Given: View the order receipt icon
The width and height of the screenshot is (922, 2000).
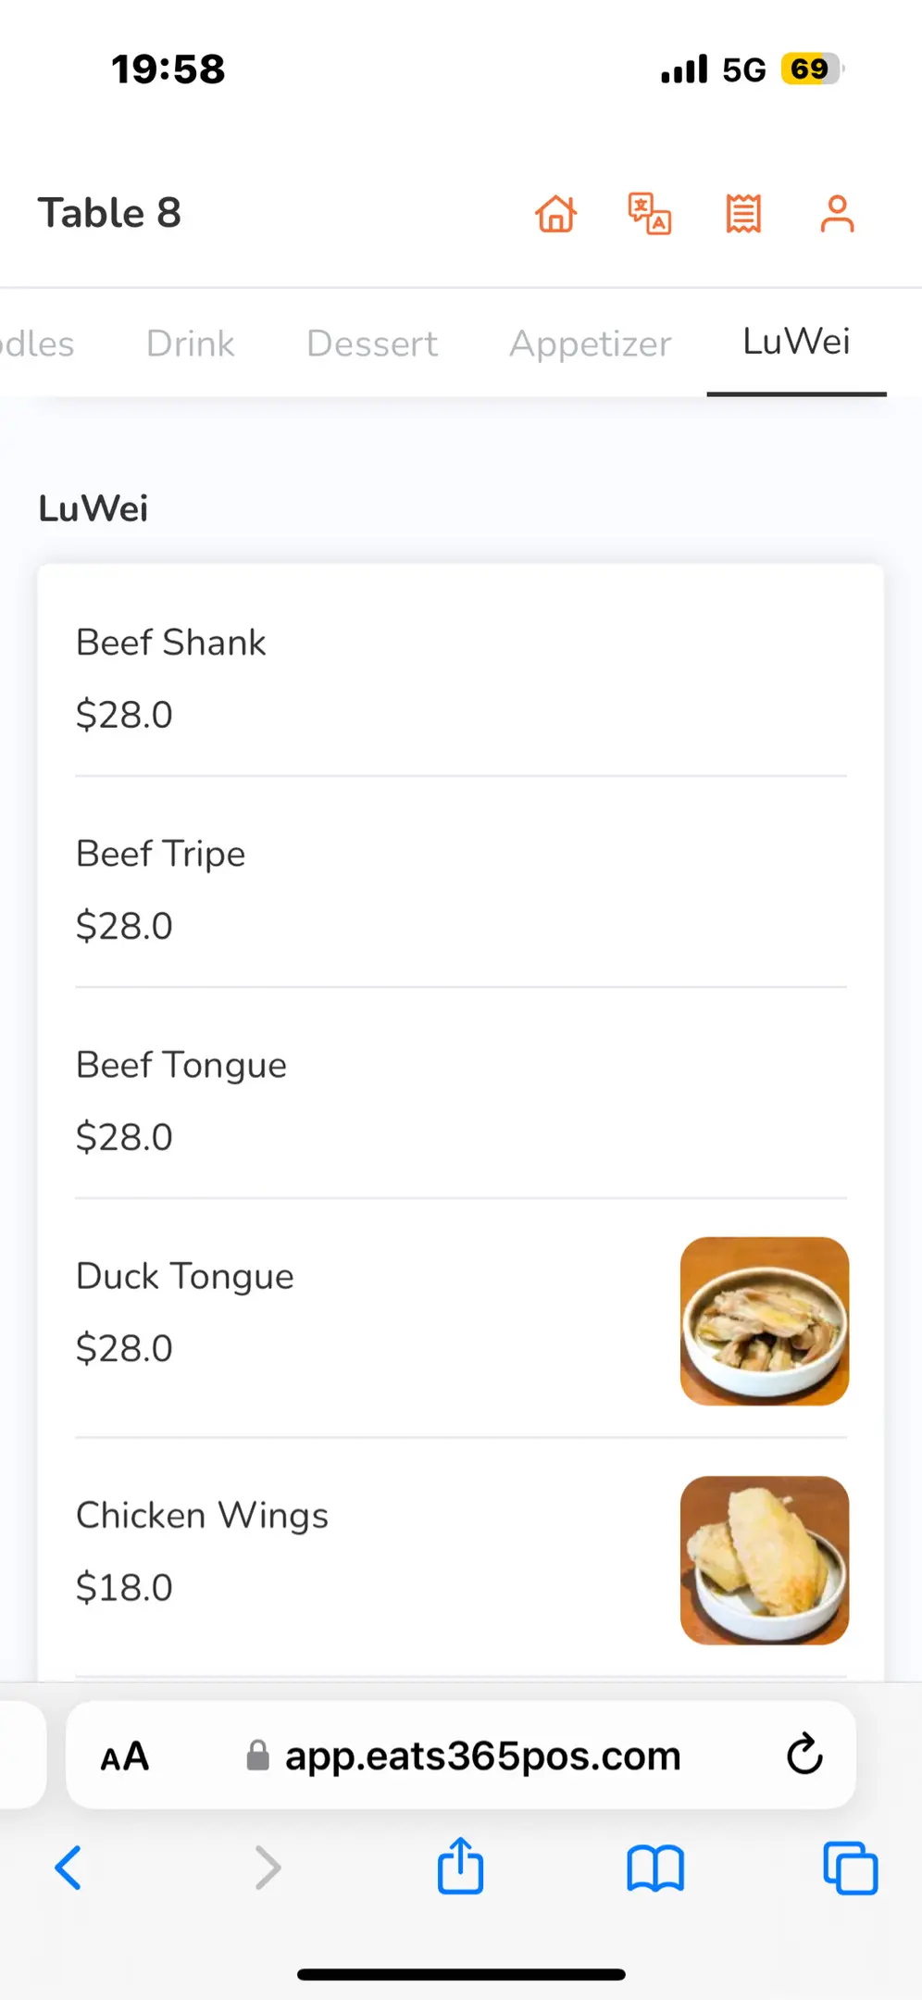Looking at the screenshot, I should pos(743,214).
